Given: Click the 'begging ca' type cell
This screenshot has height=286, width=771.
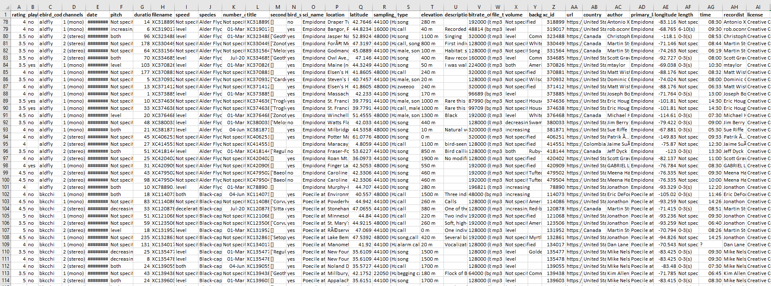Looking at the screenshot, I should pos(408,273).
